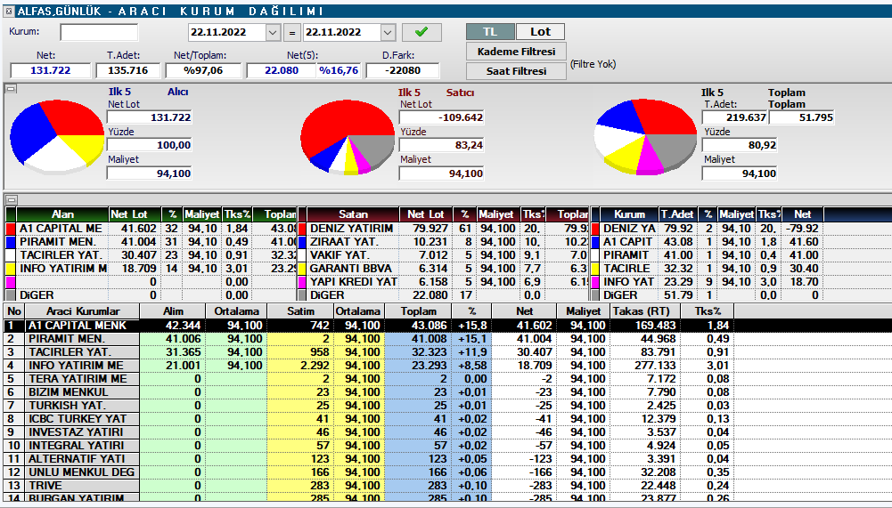Open the end date dropdown
Viewport: 892px width, 508px height.
pyautogui.click(x=388, y=32)
